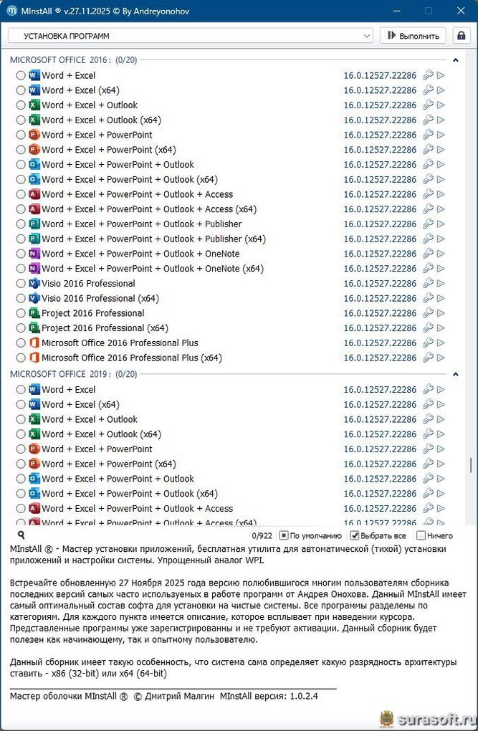Click key icon for 2016 OneNote (x64) row
This screenshot has width=478, height=731.
(428, 269)
